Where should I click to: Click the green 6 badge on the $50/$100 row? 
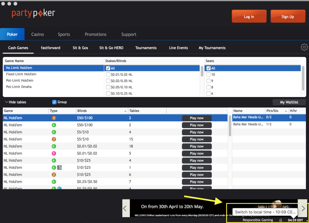click(54, 125)
